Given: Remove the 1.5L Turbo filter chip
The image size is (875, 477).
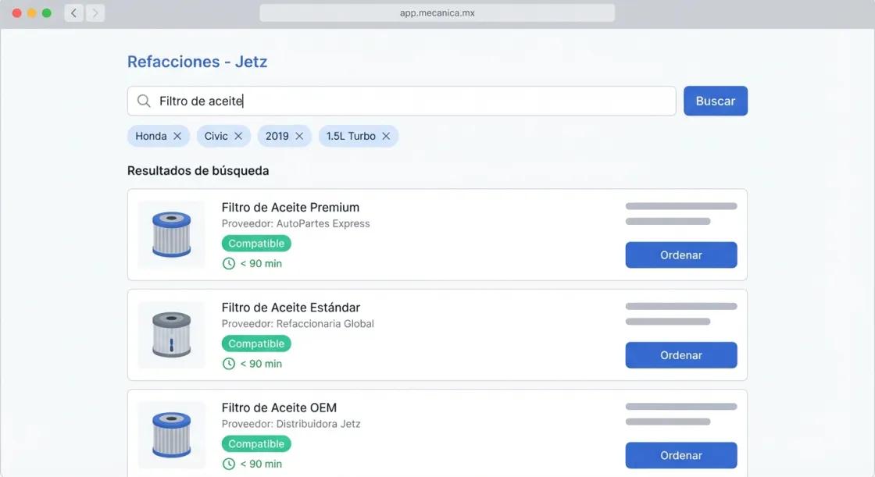Looking at the screenshot, I should pos(385,136).
